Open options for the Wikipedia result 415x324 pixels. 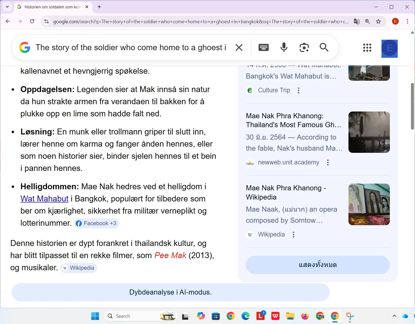pyautogui.click(x=294, y=234)
